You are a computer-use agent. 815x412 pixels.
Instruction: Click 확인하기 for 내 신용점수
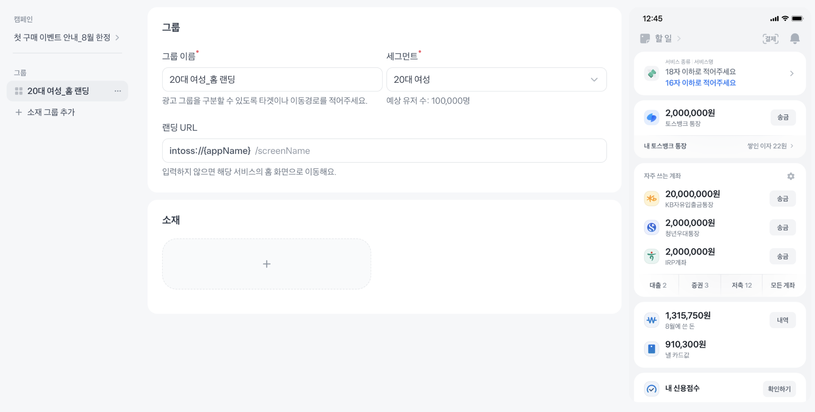(779, 389)
